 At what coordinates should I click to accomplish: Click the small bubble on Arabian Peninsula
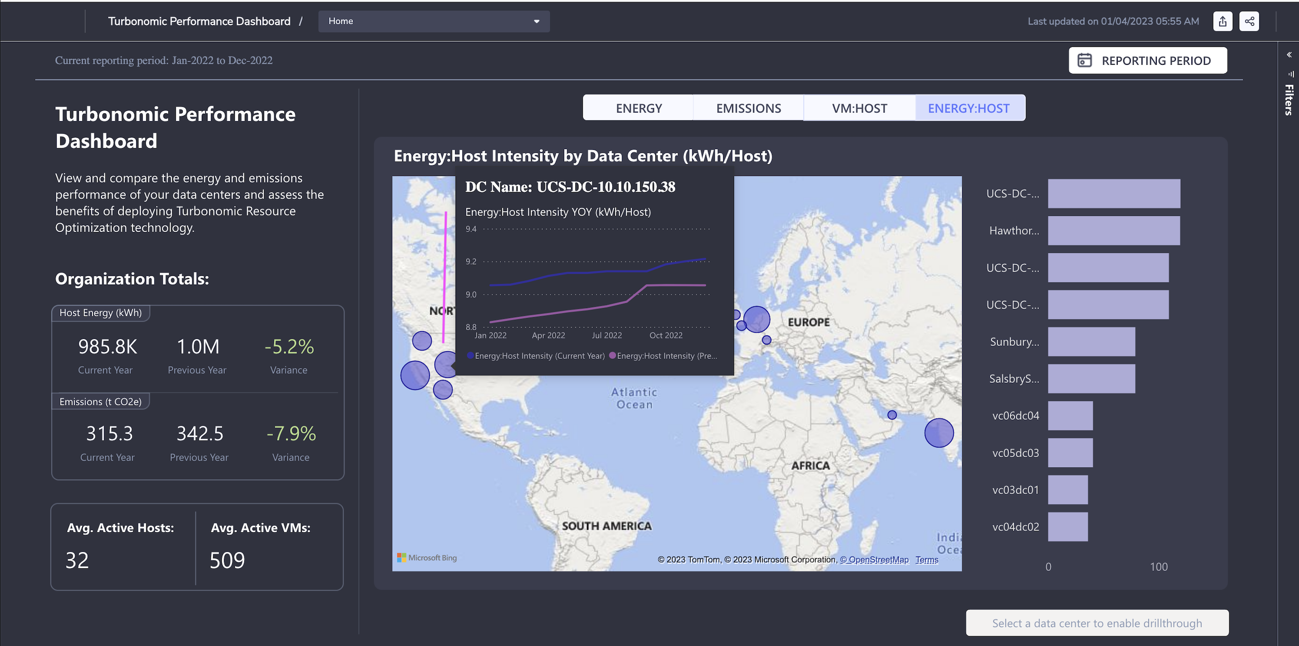click(892, 415)
